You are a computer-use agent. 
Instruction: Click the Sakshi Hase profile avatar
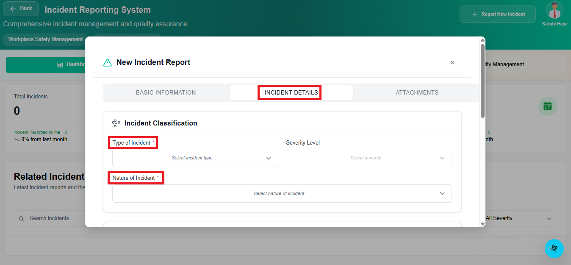point(554,11)
